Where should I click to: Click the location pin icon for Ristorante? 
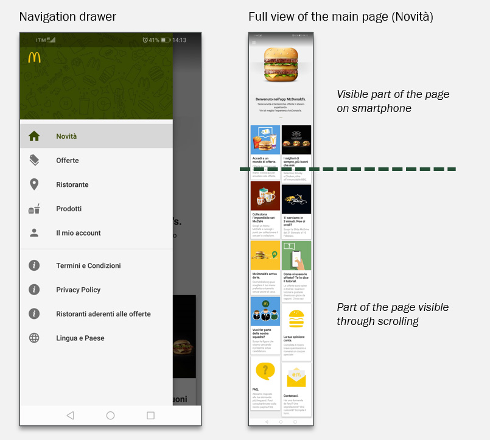point(35,184)
